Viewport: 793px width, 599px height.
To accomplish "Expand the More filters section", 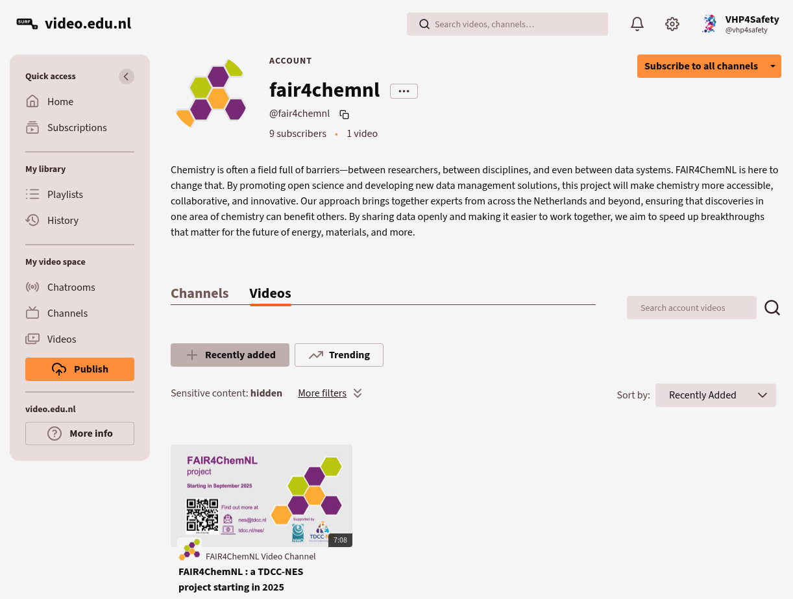I will coord(330,393).
